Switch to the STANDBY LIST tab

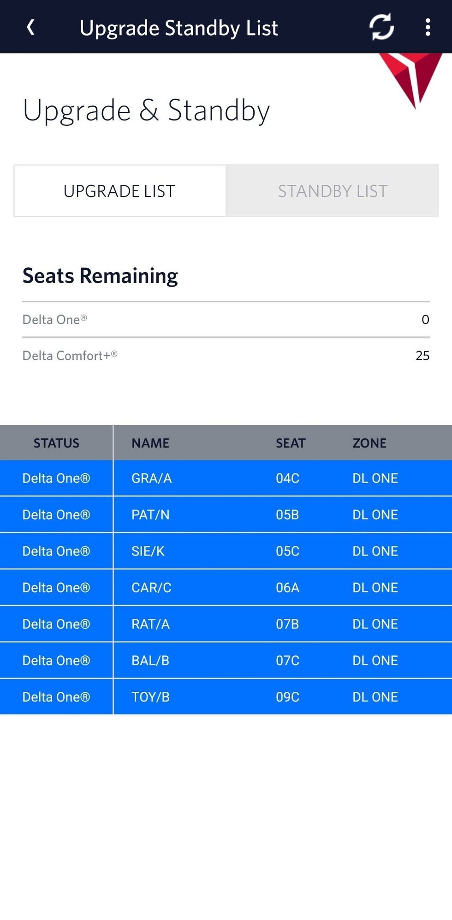click(332, 191)
